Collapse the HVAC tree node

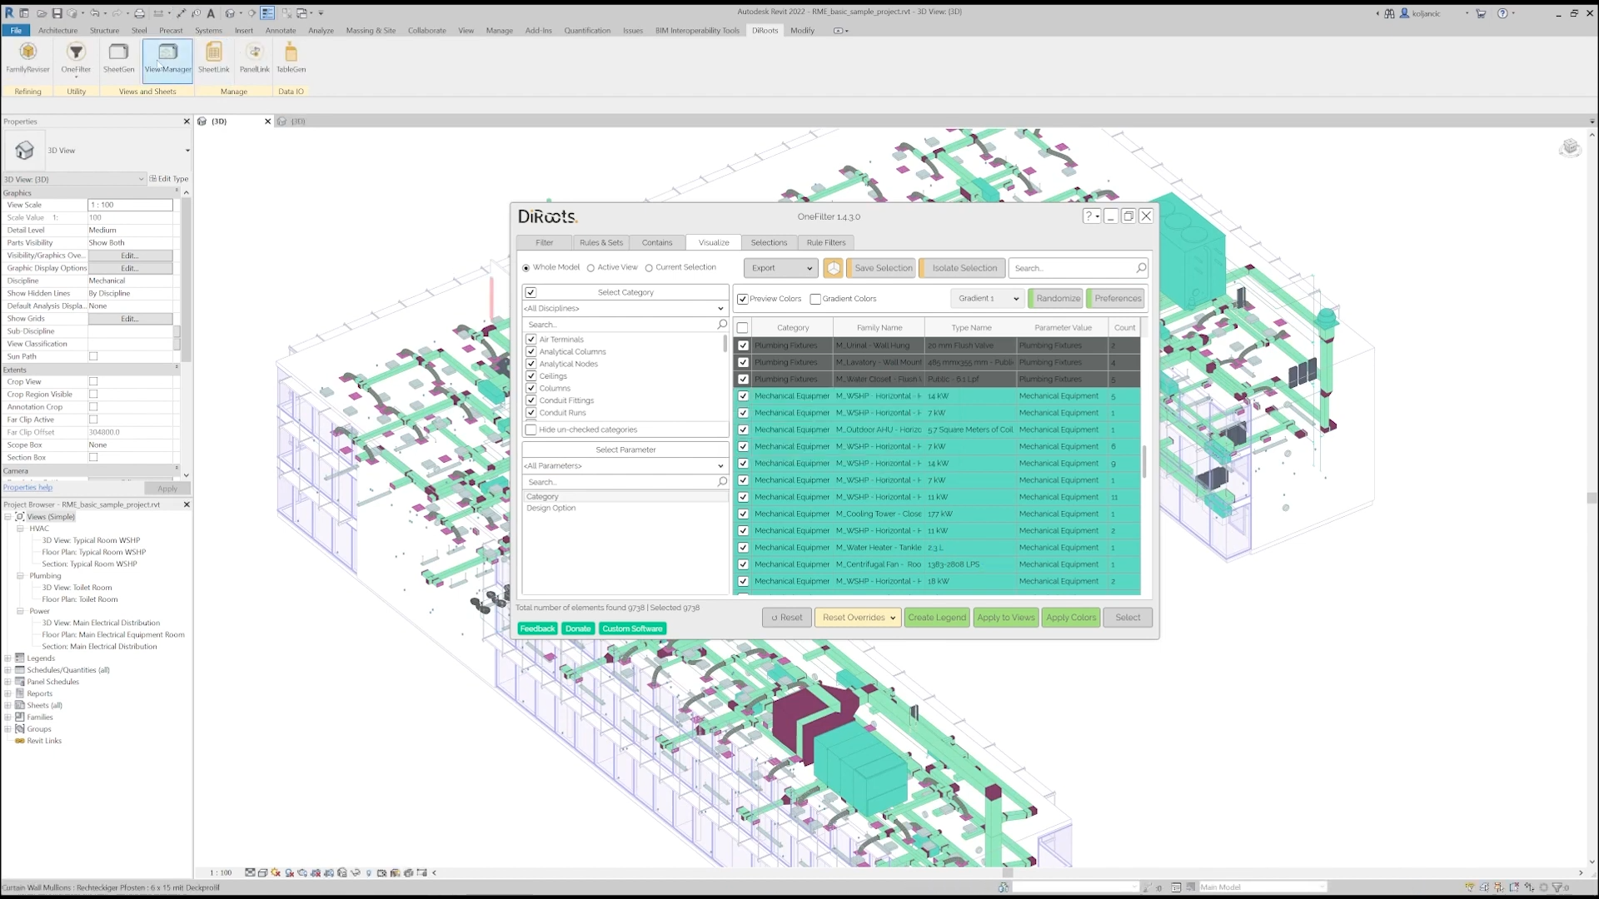20,529
